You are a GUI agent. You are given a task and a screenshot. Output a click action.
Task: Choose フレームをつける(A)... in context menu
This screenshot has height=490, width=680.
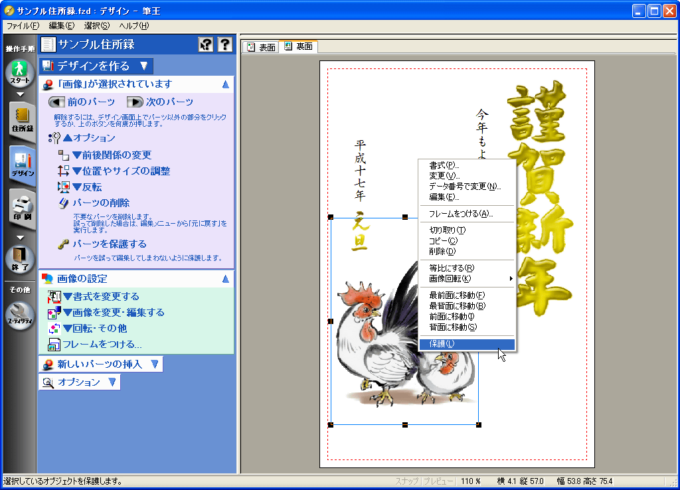click(x=467, y=214)
